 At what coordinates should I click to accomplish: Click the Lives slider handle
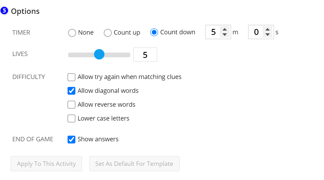coord(99,54)
